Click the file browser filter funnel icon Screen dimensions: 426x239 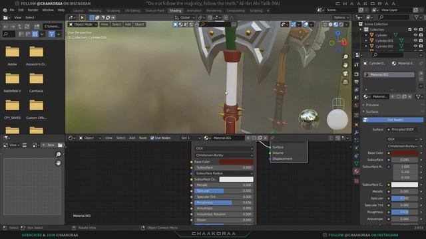pos(52,34)
